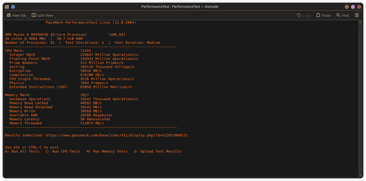The height and width of the screenshot is (181, 366).
Task: Click the Konsole terminal icon in title bar
Action: pyautogui.click(x=7, y=7)
